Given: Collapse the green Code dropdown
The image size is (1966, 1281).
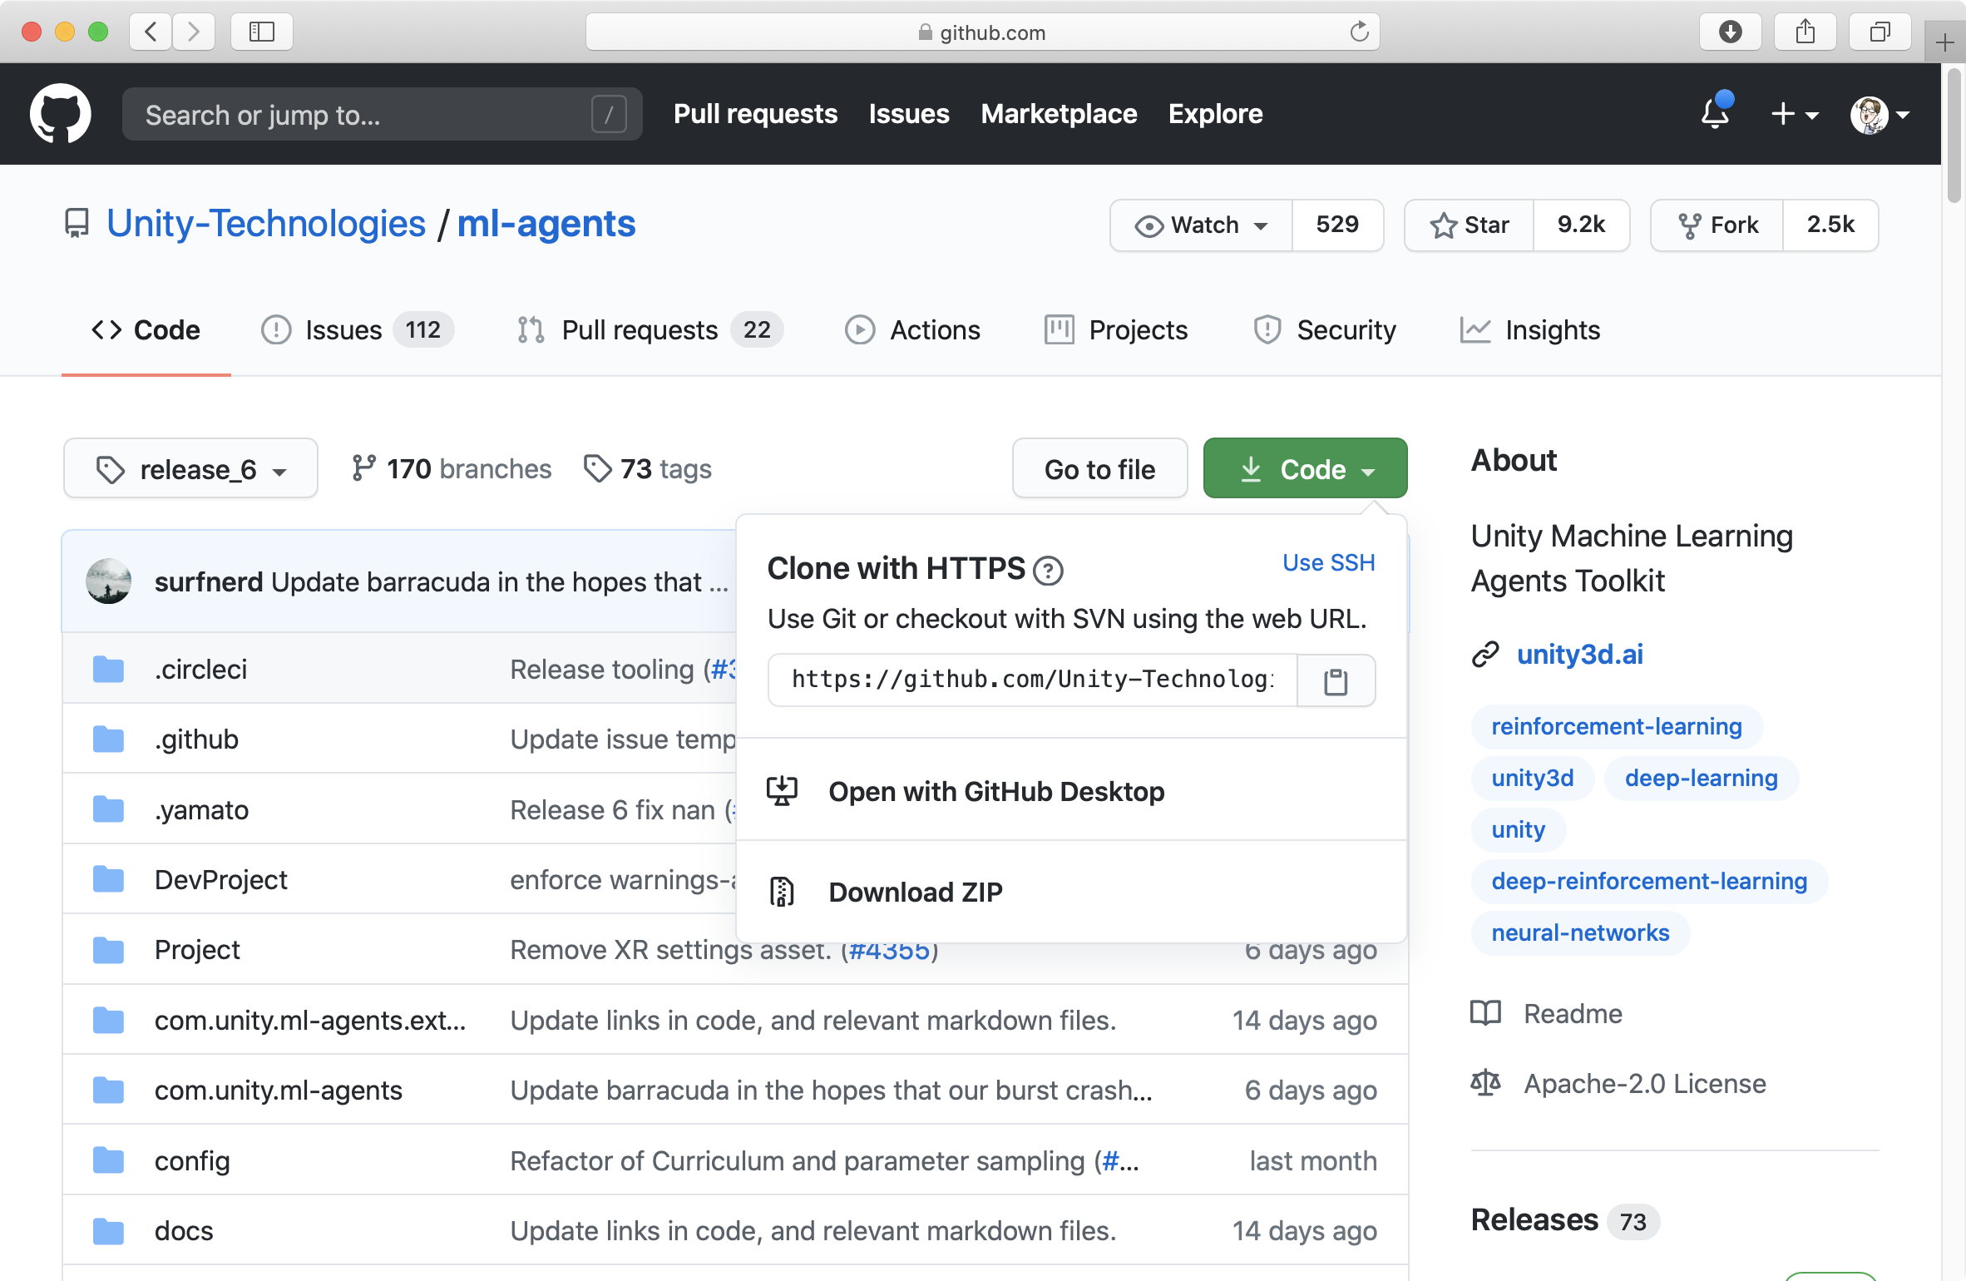Looking at the screenshot, I should point(1305,469).
